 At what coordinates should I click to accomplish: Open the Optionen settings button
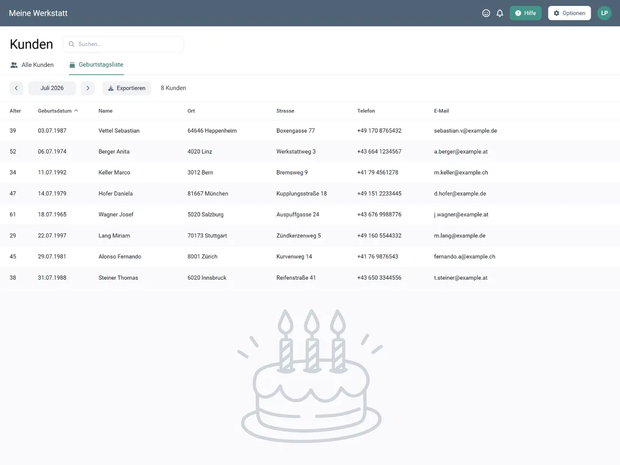[569, 13]
